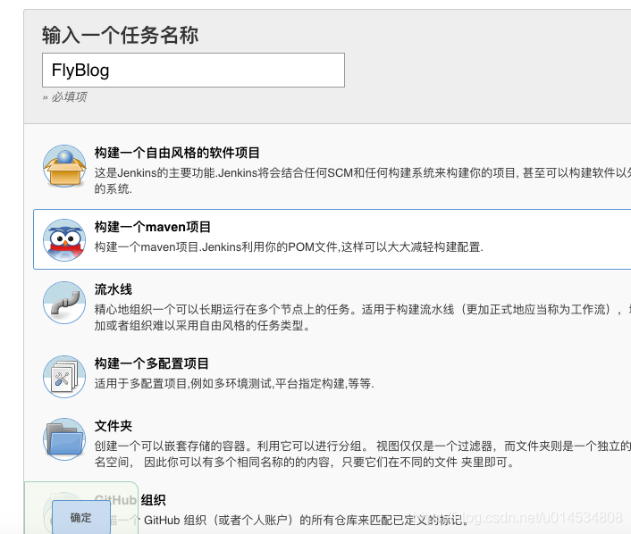The width and height of the screenshot is (631, 534).
Task: Select the multi-configuration project icon
Action: click(64, 377)
